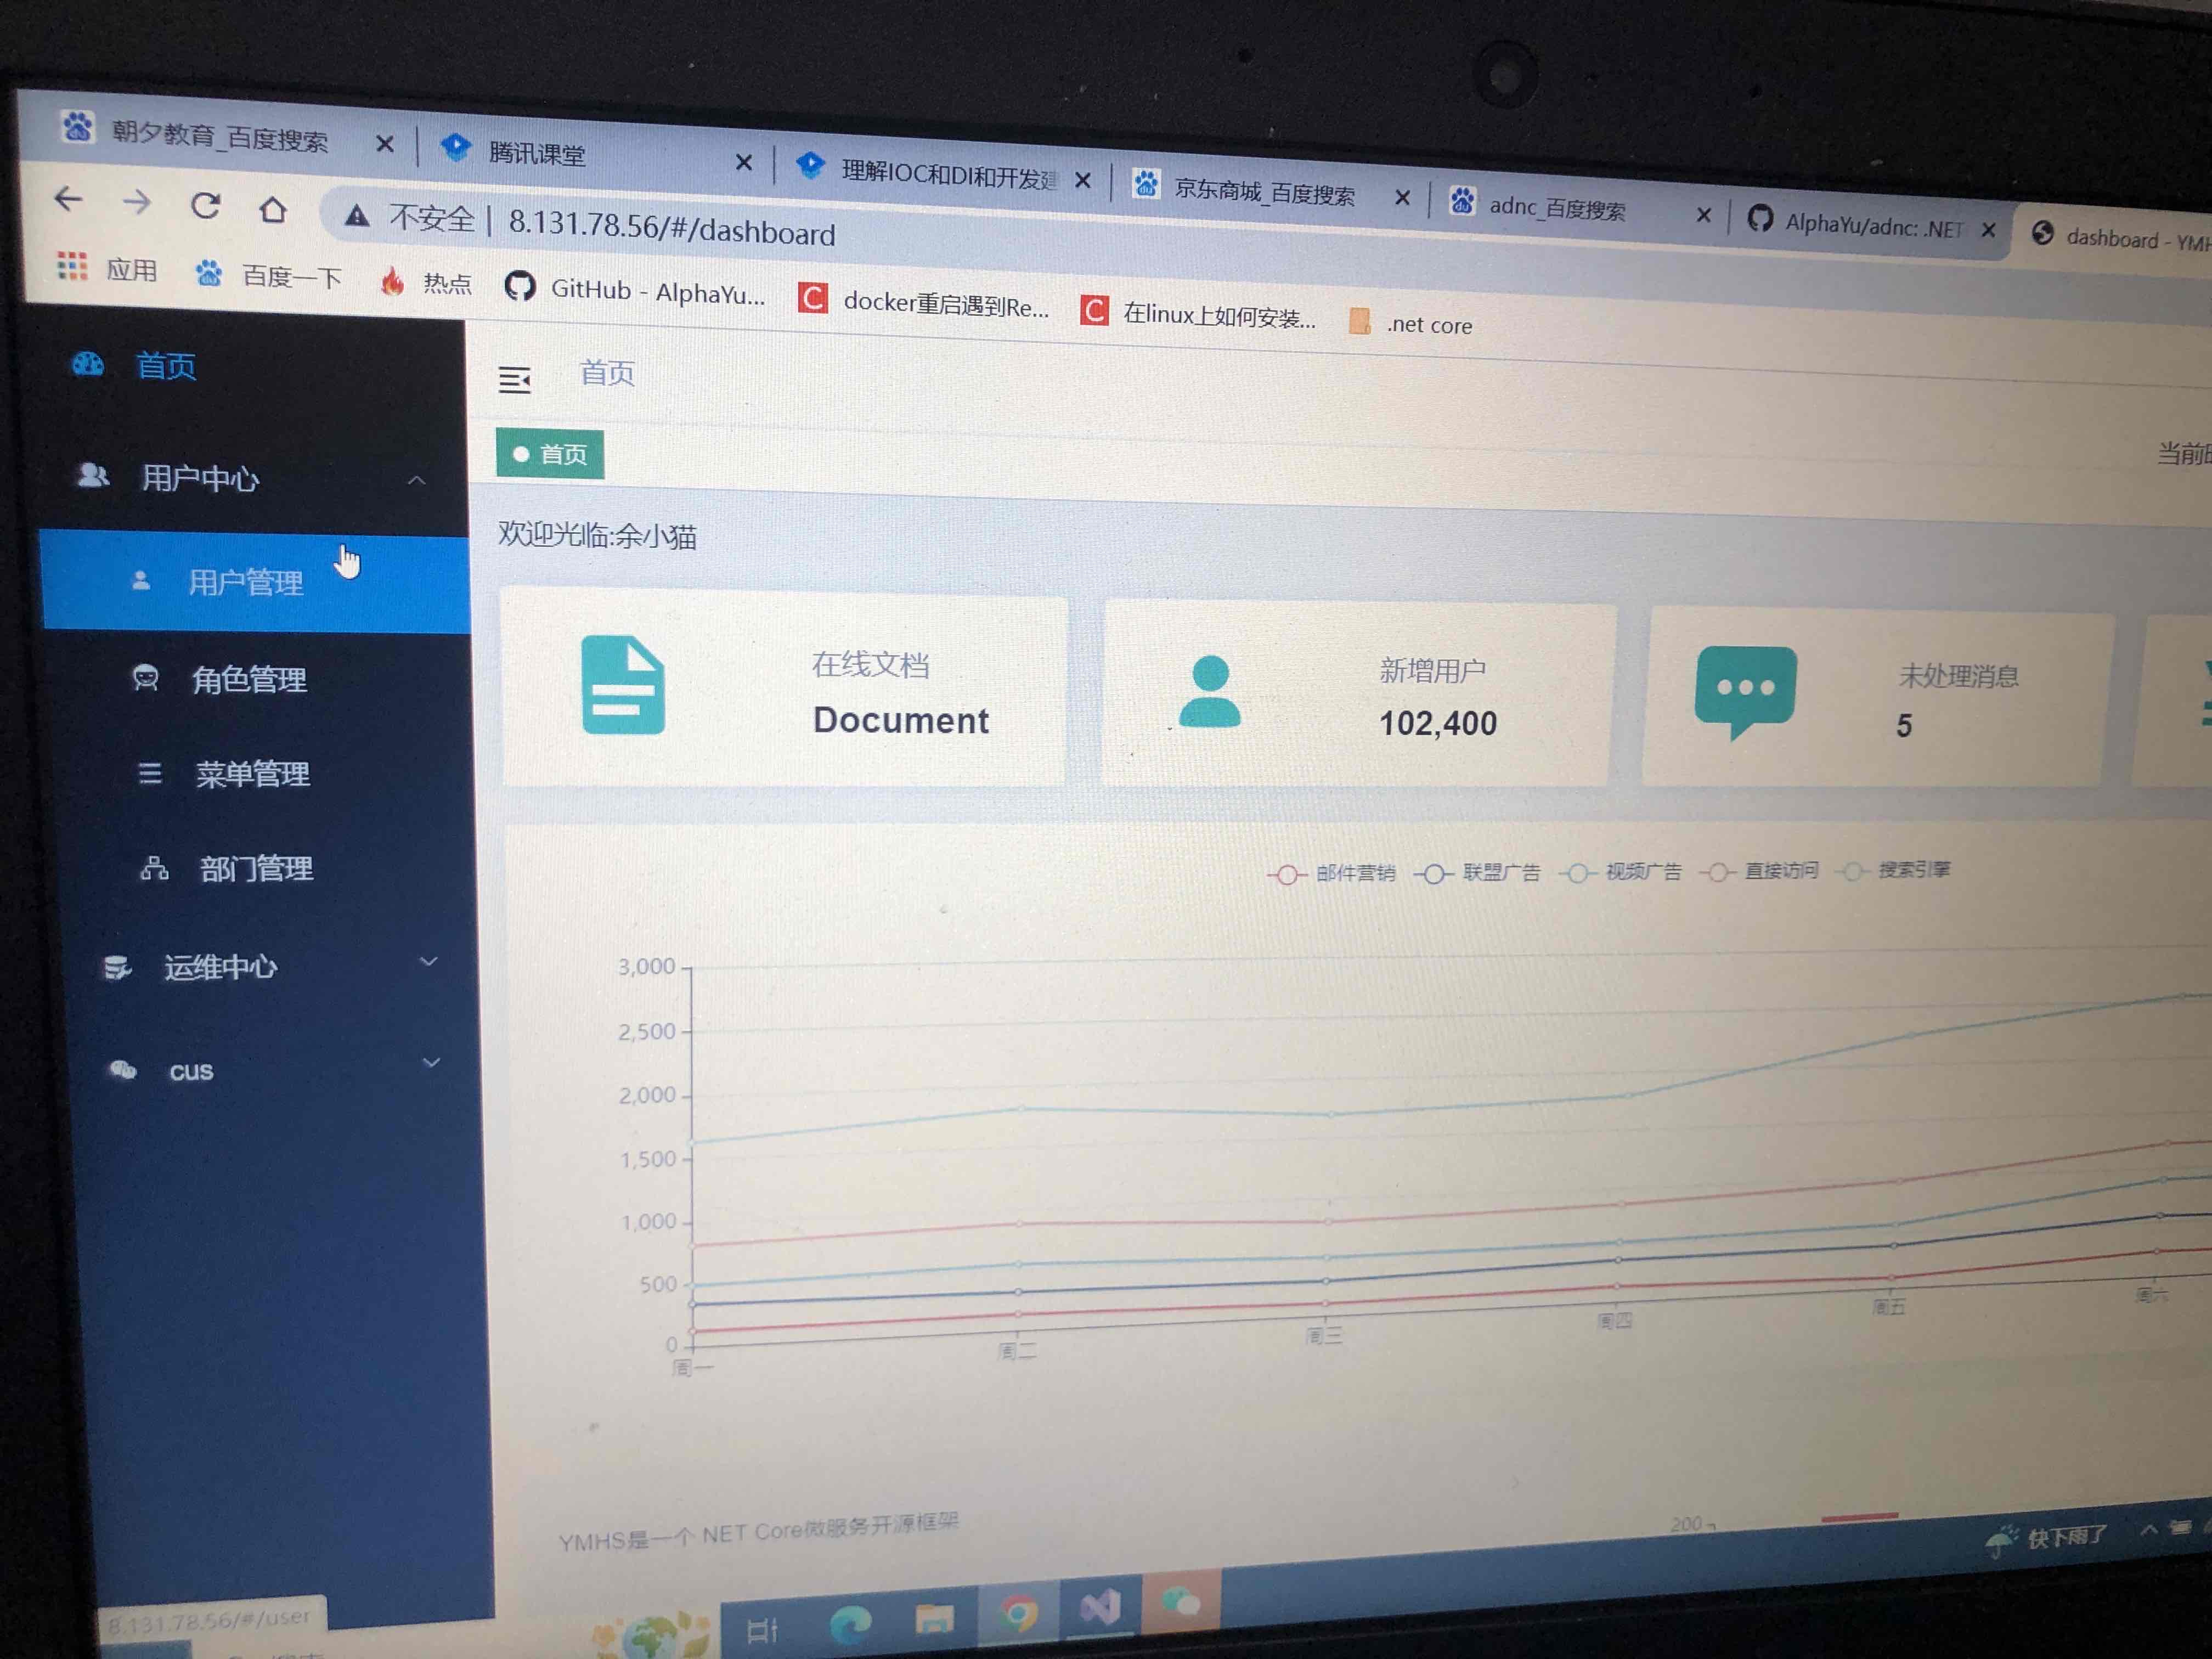Open 菜单管理 in the sidebar
This screenshot has height=1659, width=2212.
coord(253,774)
